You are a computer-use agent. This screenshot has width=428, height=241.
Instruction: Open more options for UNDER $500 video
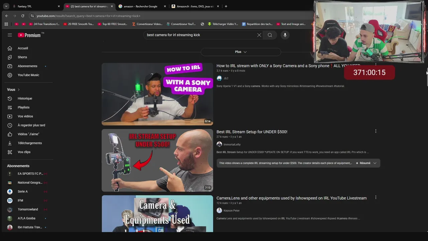(376, 131)
